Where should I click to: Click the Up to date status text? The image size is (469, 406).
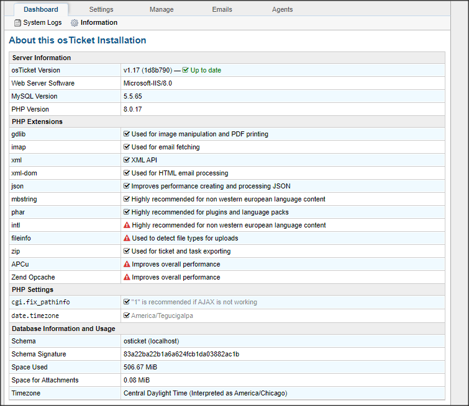(x=206, y=70)
